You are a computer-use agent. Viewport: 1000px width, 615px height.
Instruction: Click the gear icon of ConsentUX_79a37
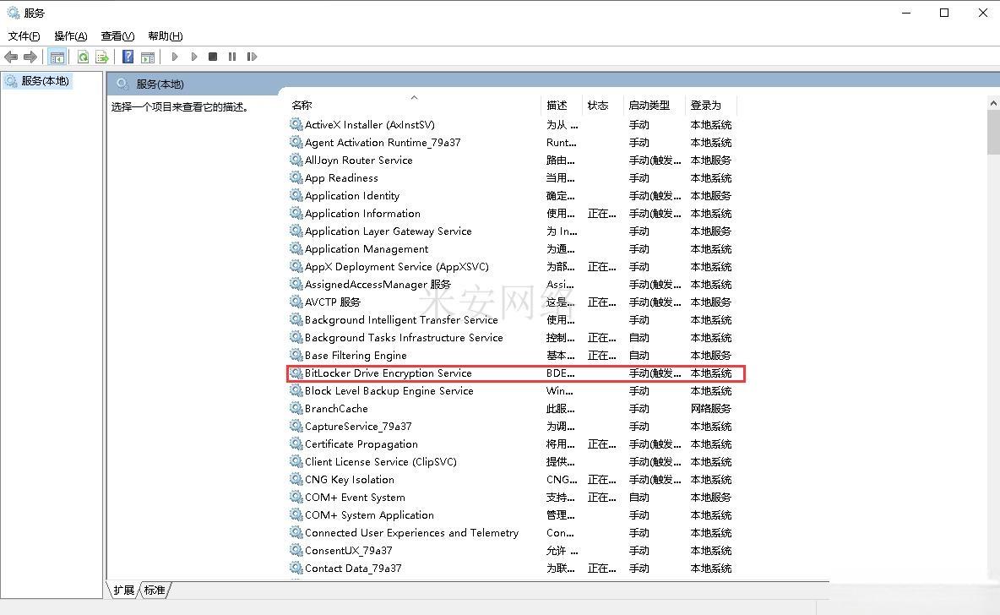(x=296, y=551)
